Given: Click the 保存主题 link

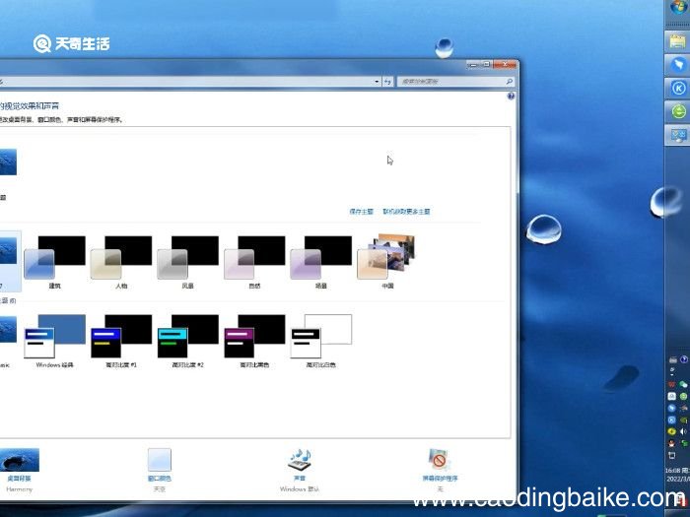Looking at the screenshot, I should point(362,212).
